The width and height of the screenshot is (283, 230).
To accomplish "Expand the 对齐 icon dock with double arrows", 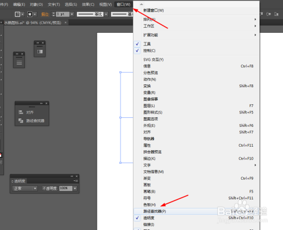I will tap(41, 104).
